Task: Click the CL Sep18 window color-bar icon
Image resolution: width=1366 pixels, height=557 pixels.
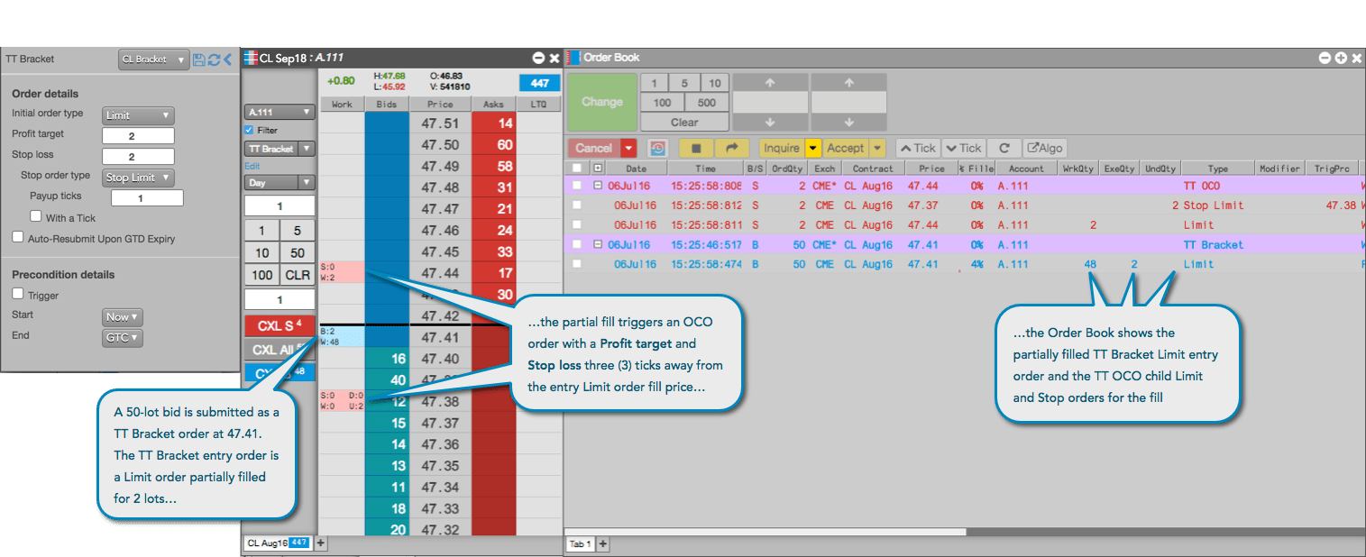Action: click(x=251, y=58)
